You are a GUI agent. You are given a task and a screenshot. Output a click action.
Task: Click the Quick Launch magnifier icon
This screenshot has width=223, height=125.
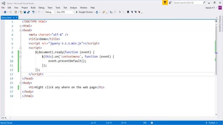coord(204,2)
